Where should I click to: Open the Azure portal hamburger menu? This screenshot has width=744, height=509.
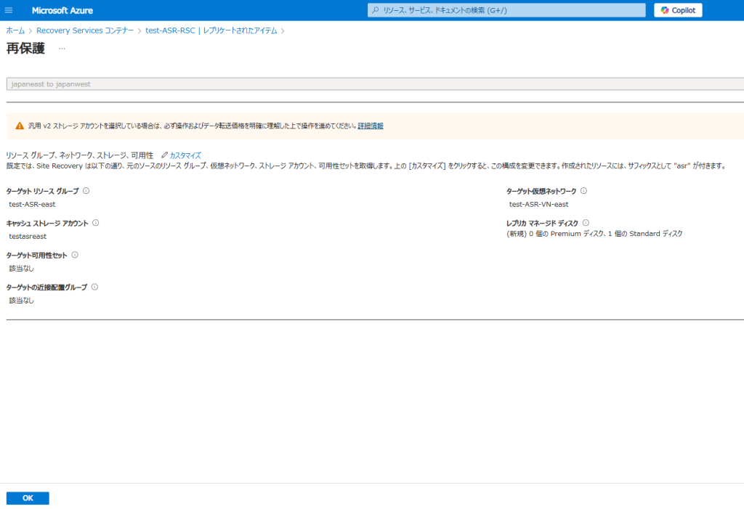[x=9, y=10]
